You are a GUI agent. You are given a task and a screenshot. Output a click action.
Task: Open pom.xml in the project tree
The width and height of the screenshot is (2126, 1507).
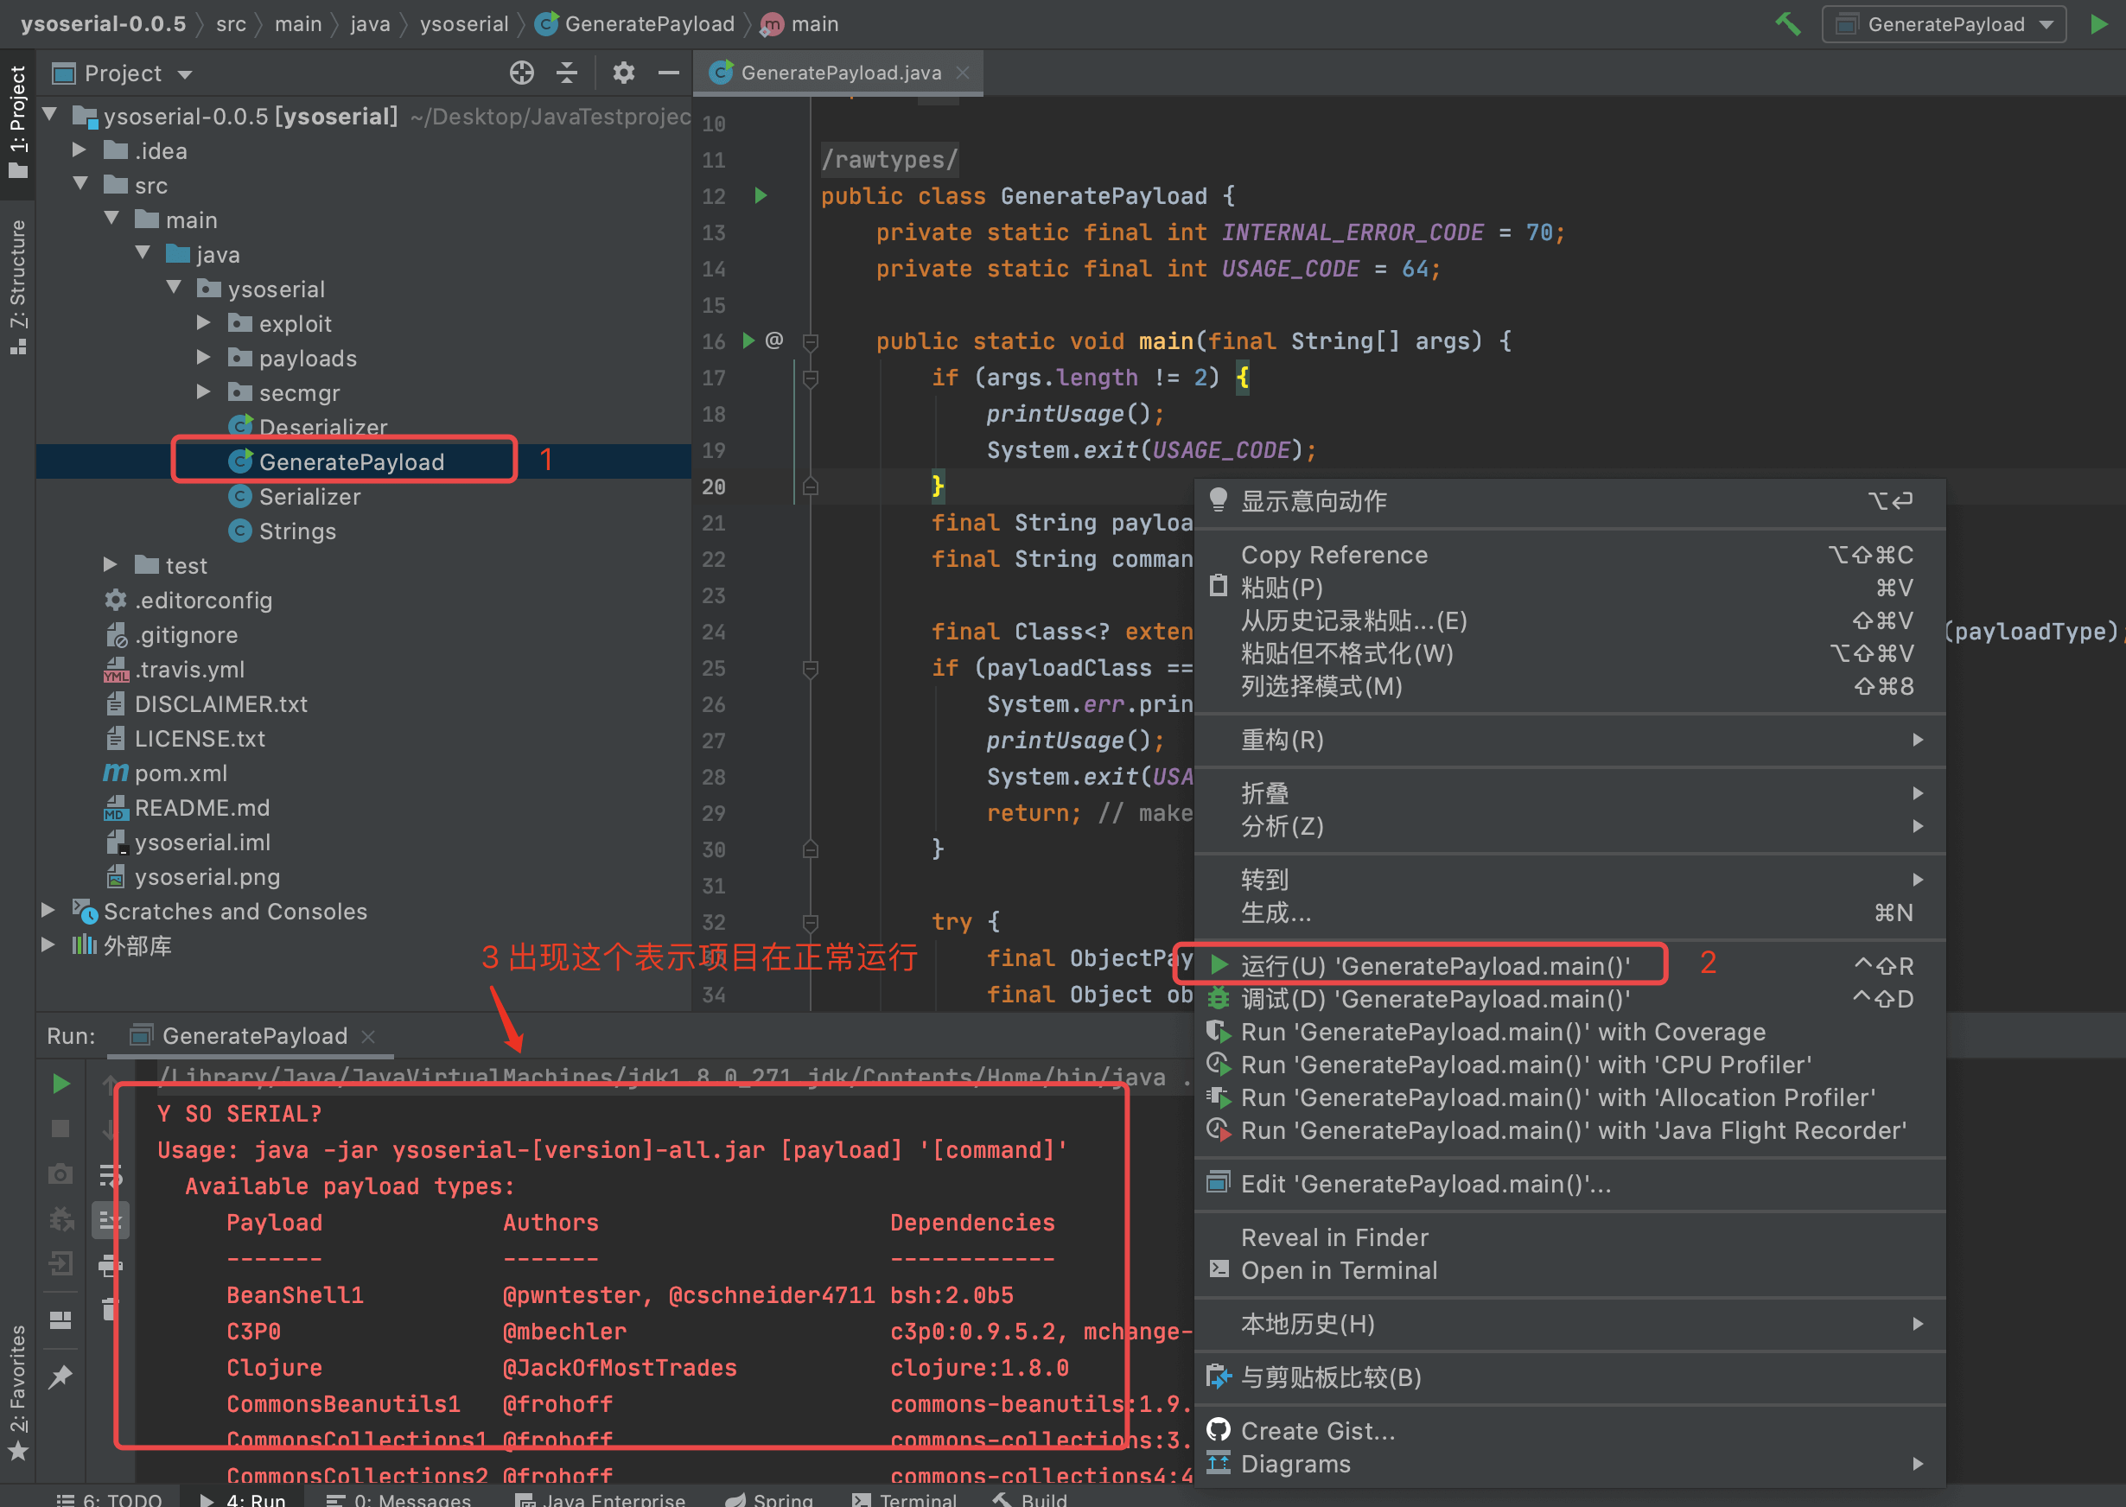180,773
